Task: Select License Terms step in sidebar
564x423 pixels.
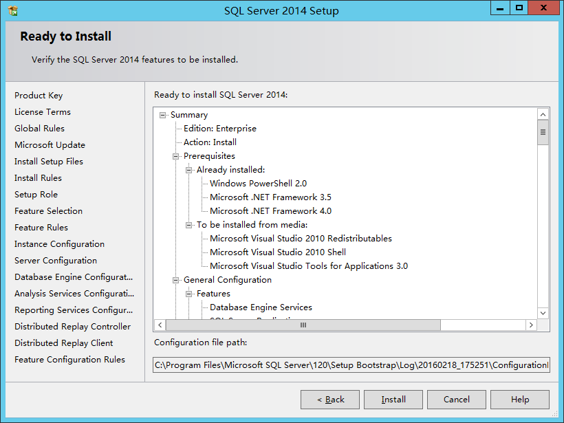Action: click(43, 112)
